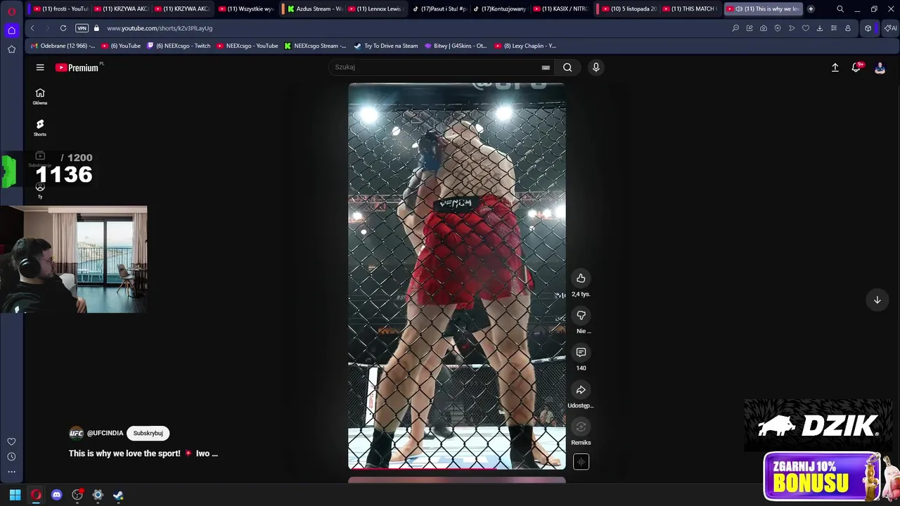Open Opera AI assistant button
The height and width of the screenshot is (506, 900).
(x=890, y=28)
